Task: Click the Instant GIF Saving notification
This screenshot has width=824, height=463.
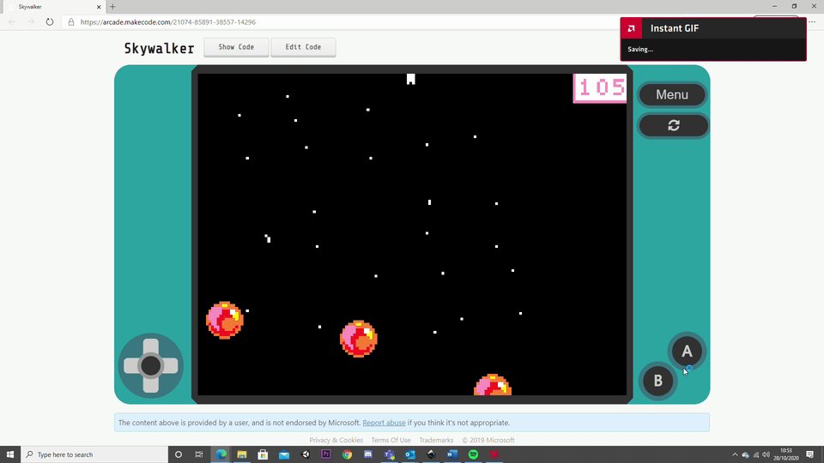Action: coord(713,39)
